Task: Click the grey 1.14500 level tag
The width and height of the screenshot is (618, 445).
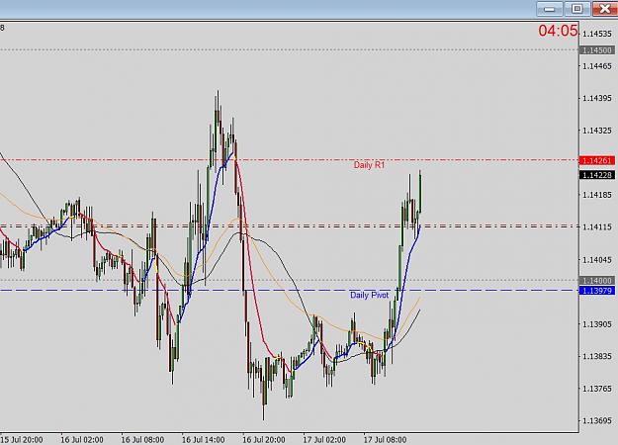Action: 597,50
